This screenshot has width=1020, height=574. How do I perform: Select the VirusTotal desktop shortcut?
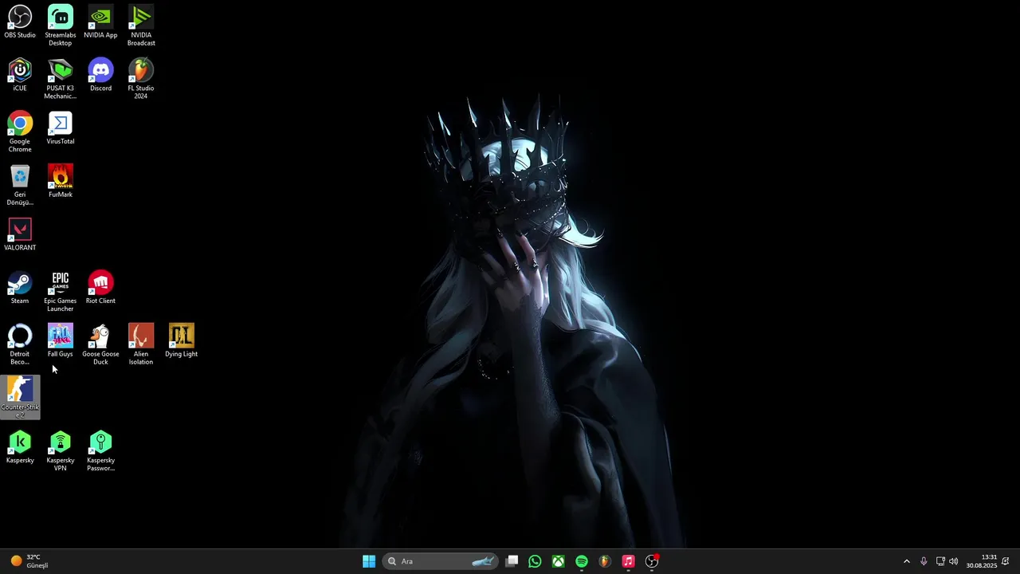pyautogui.click(x=61, y=128)
